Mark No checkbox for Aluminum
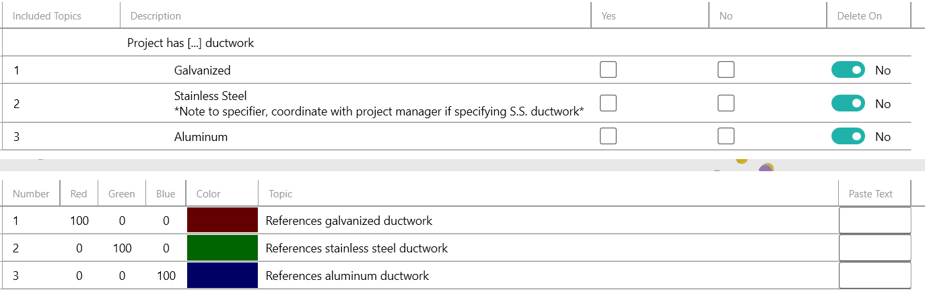Image resolution: width=925 pixels, height=290 pixels. (x=726, y=136)
